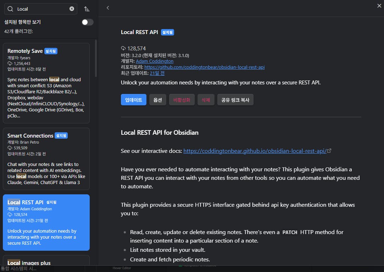Screen dimensions: 384x272
Task: Toggle the 설치된 항목만 보기 switch
Action: click(88, 22)
